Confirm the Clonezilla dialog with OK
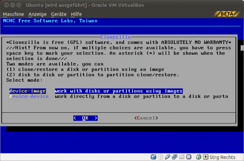Screen dimensions: 244x161 [x=85, y=118]
